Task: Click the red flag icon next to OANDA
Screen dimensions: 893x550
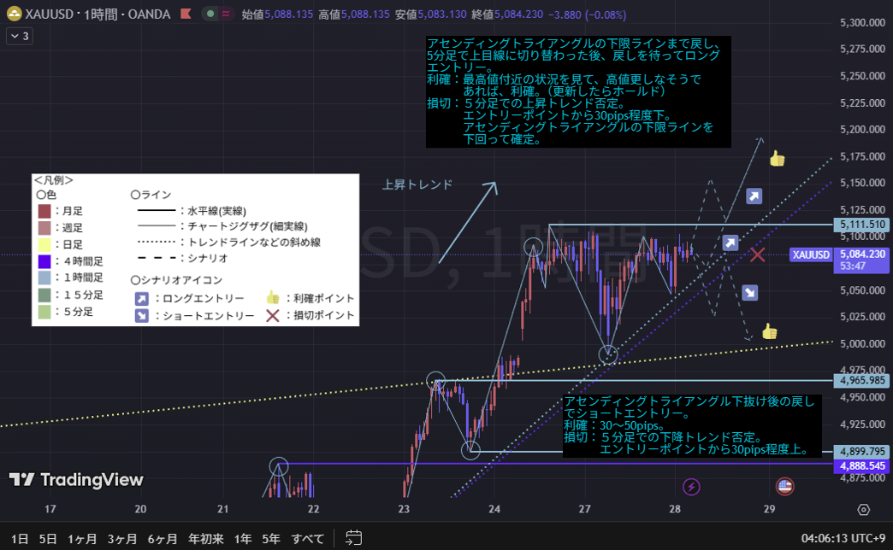Action: [x=186, y=15]
